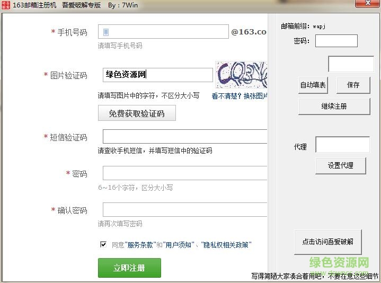Open the 隐私权相关政策 link

(x=226, y=245)
